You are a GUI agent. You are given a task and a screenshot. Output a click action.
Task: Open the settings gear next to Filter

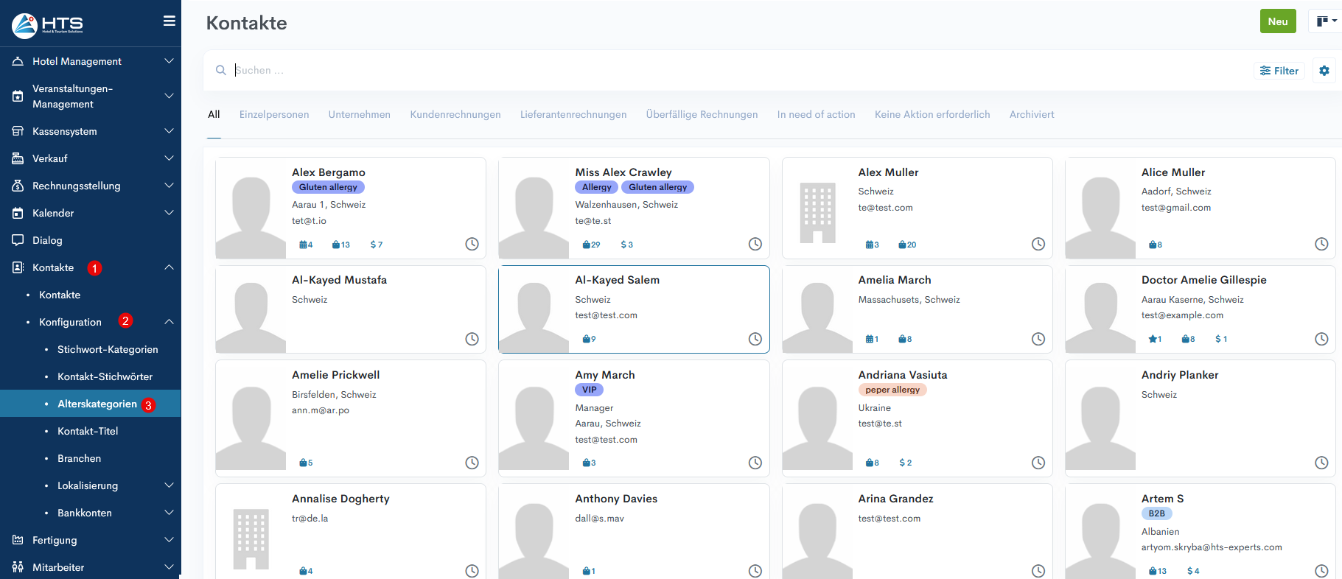(x=1324, y=71)
